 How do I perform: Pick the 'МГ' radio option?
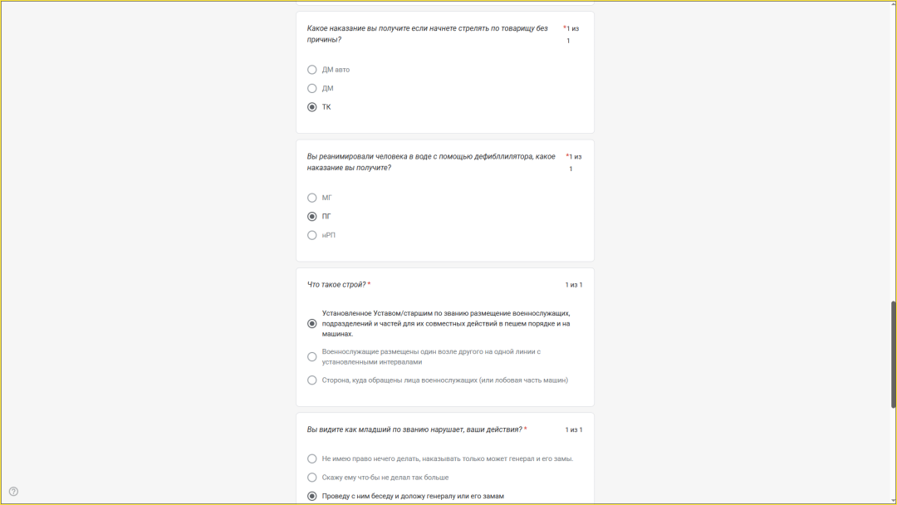pos(312,198)
